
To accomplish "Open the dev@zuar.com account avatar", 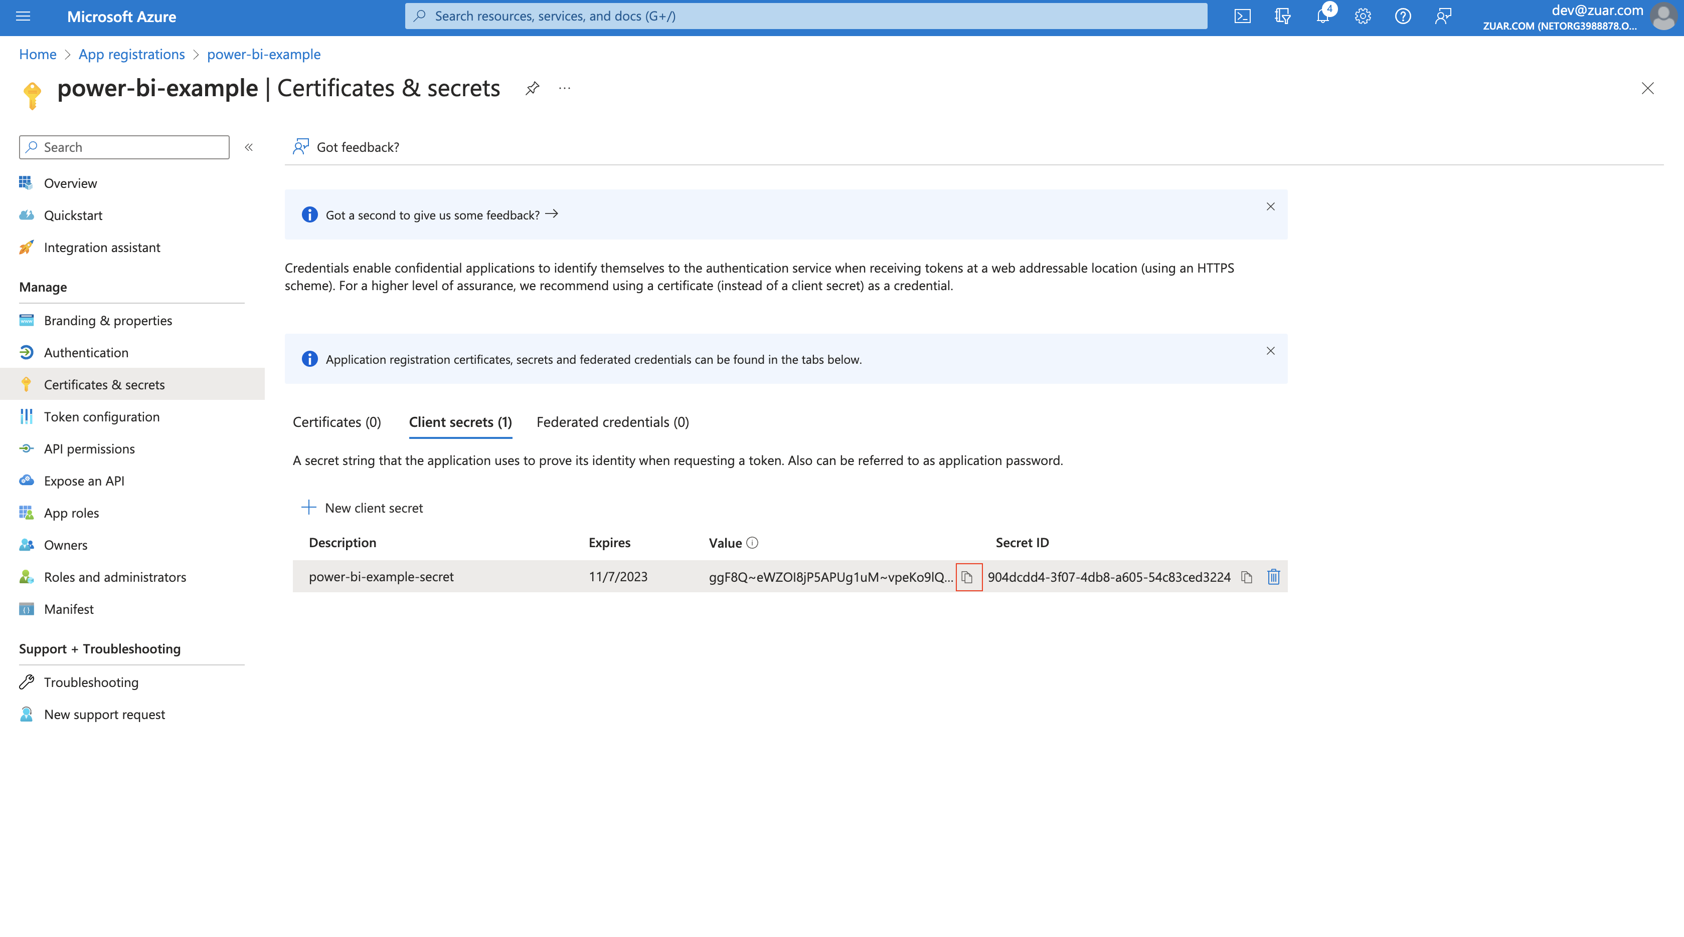I will click(1663, 17).
